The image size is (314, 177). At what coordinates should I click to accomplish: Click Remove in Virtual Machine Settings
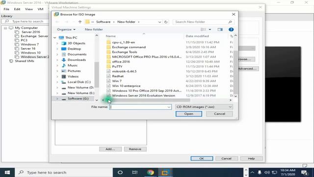pyautogui.click(x=135, y=149)
